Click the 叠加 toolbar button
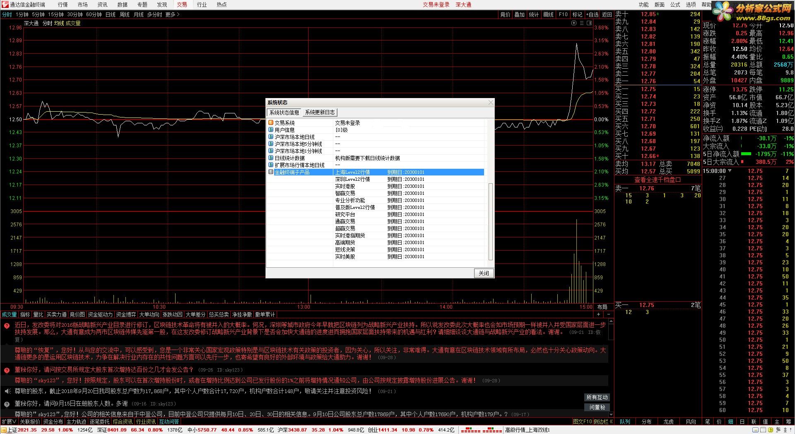Image resolution: width=795 pixels, height=434 pixels. point(519,14)
